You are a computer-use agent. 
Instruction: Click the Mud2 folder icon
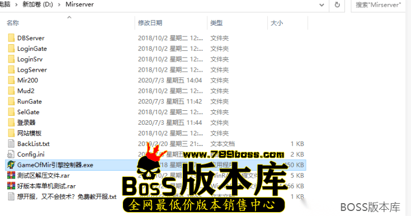(x=11, y=91)
